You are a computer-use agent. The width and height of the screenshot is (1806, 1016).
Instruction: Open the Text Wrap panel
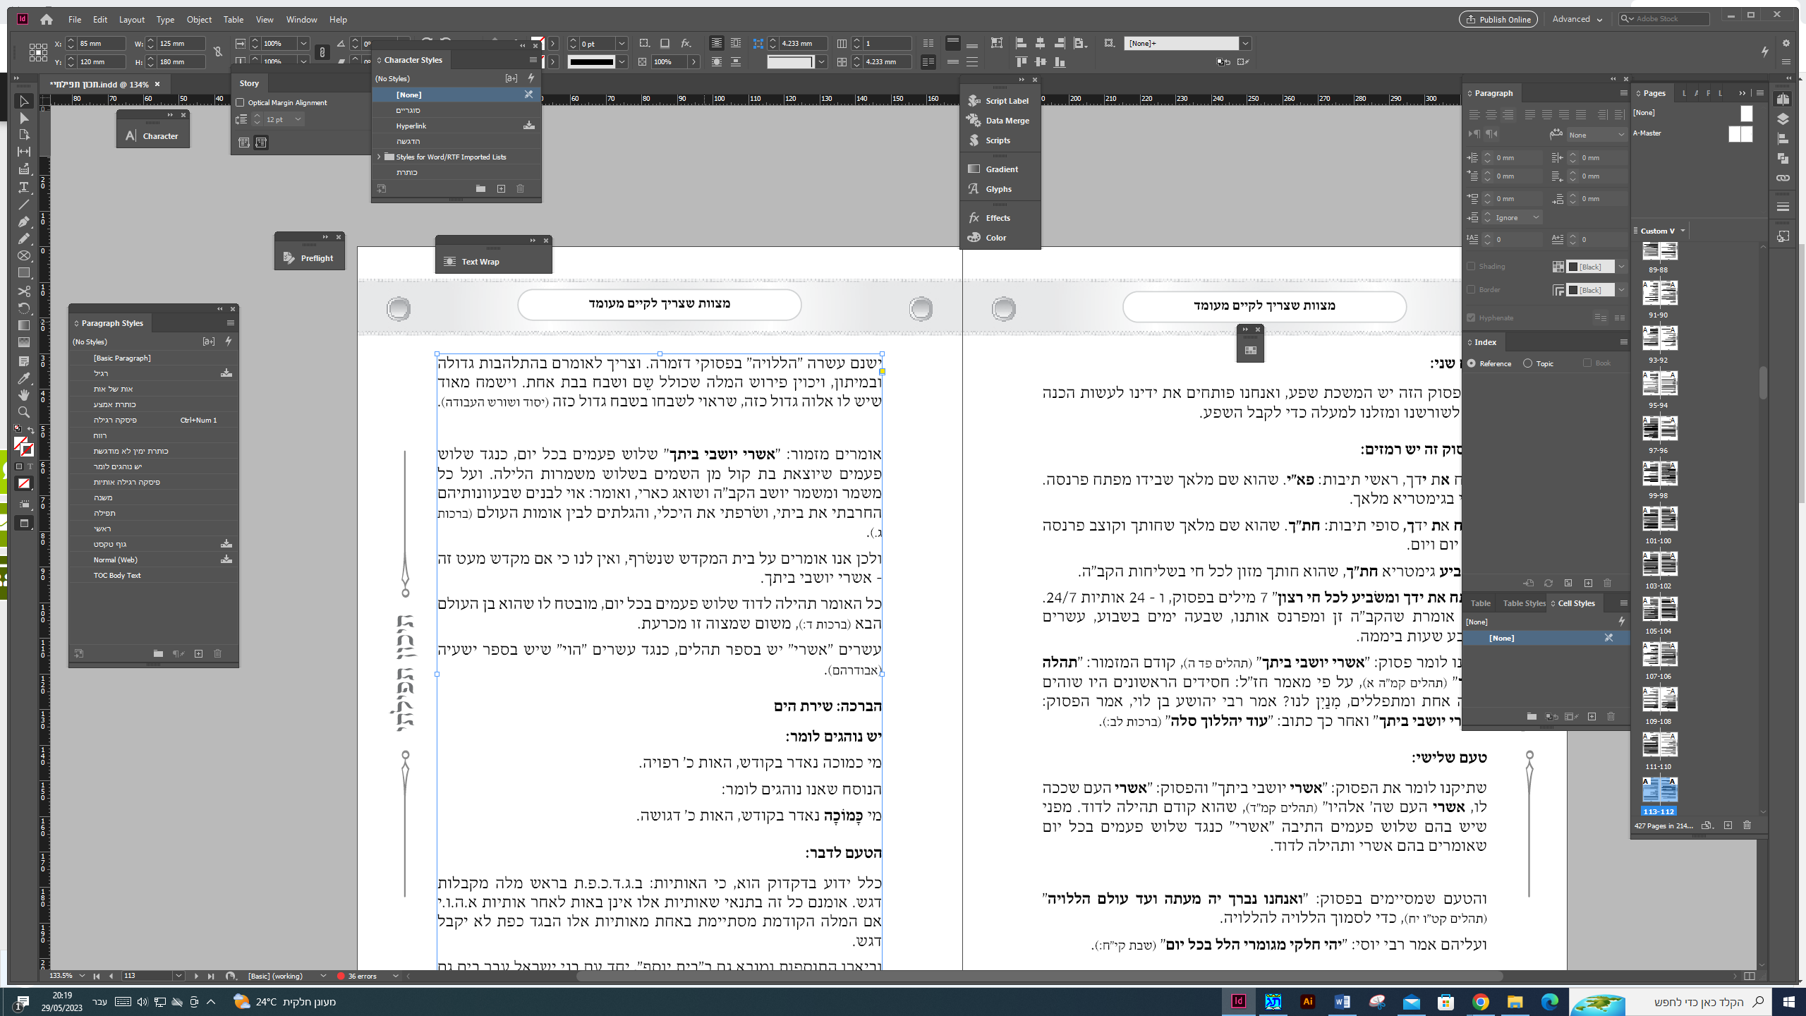(480, 262)
